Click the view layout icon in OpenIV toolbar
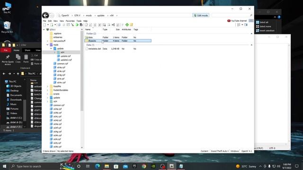 click(x=239, y=25)
